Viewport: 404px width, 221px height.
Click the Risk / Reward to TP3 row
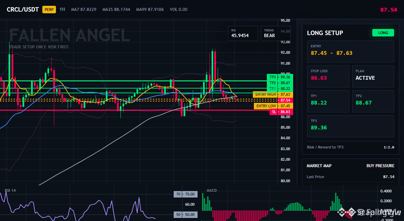point(350,147)
